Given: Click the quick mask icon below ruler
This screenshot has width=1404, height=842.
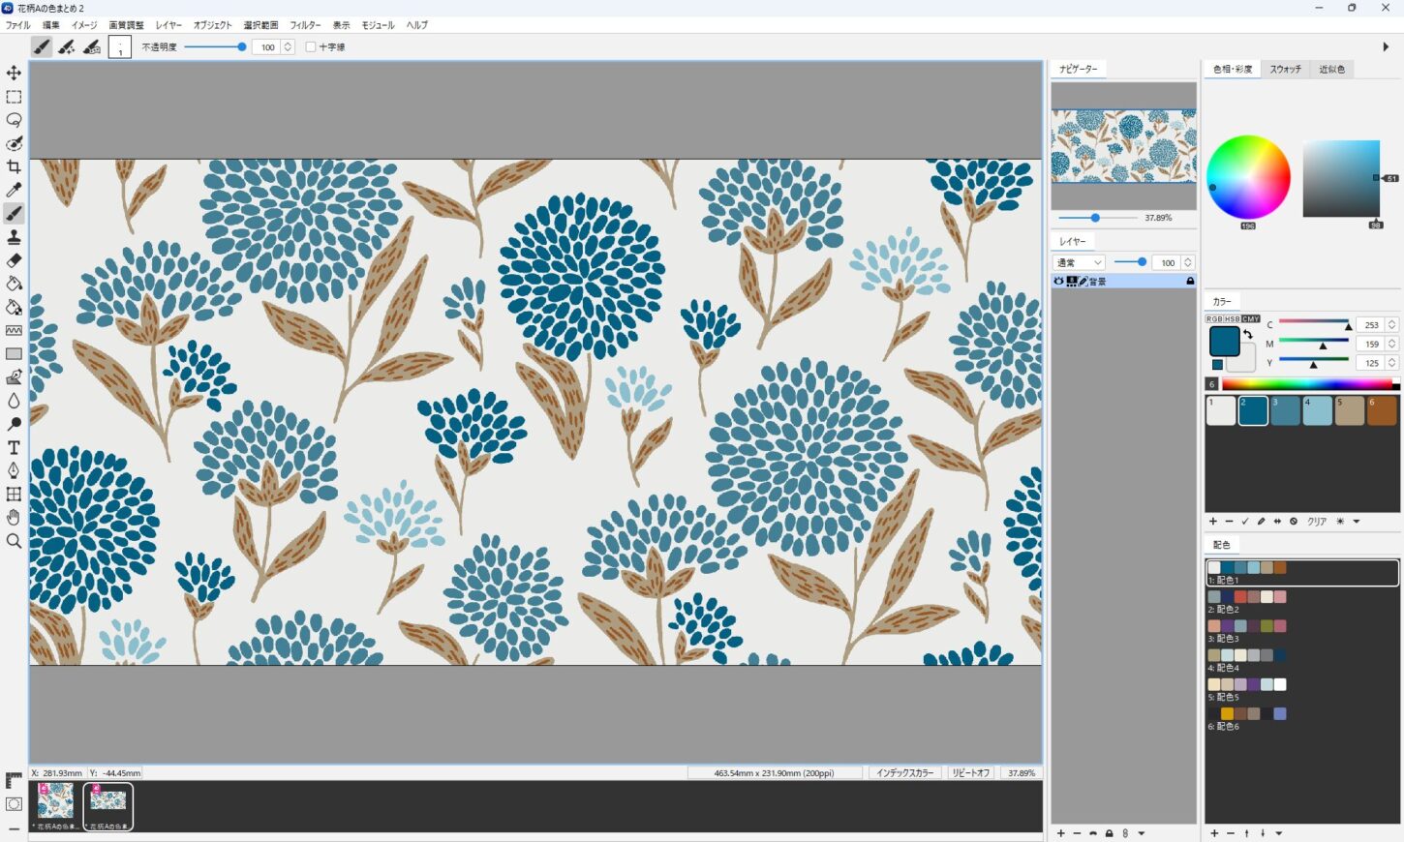Looking at the screenshot, I should (14, 804).
